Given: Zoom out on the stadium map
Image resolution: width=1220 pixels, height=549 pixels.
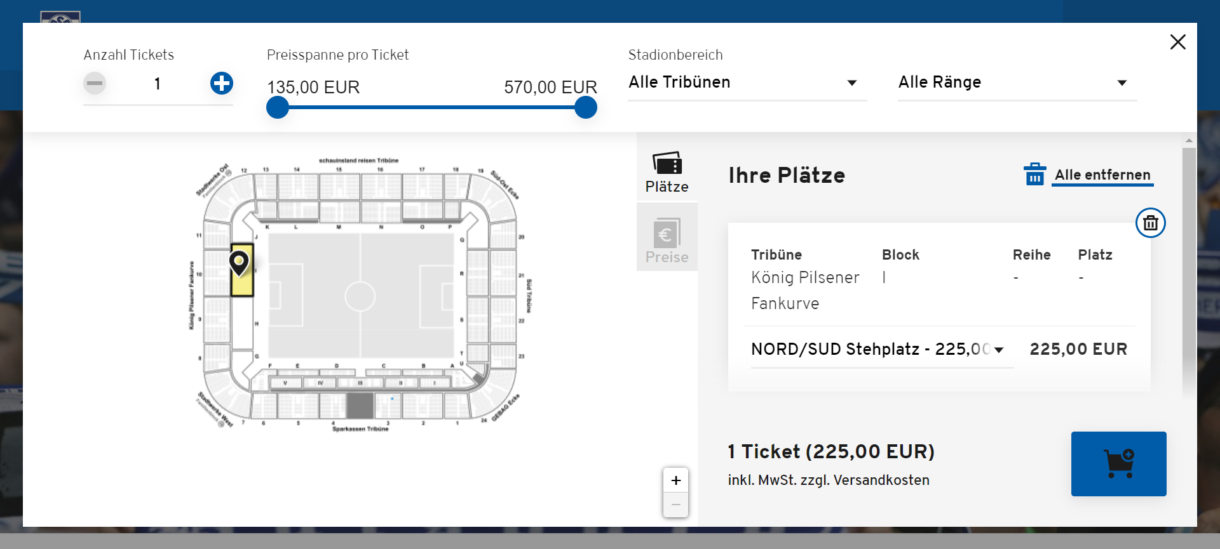Looking at the screenshot, I should point(675,505).
